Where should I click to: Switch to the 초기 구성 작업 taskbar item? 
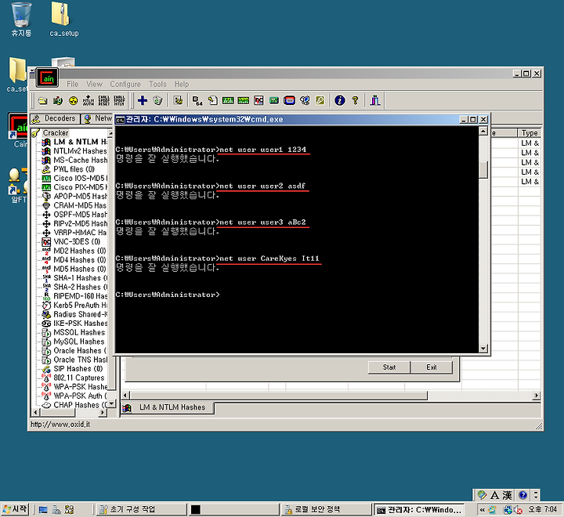tap(142, 509)
